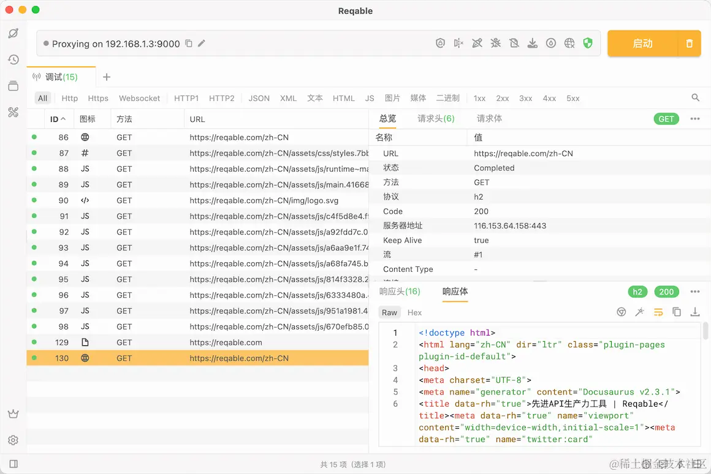This screenshot has height=474, width=711.
Task: Click the orange 启动 start button
Action: (x=642, y=43)
